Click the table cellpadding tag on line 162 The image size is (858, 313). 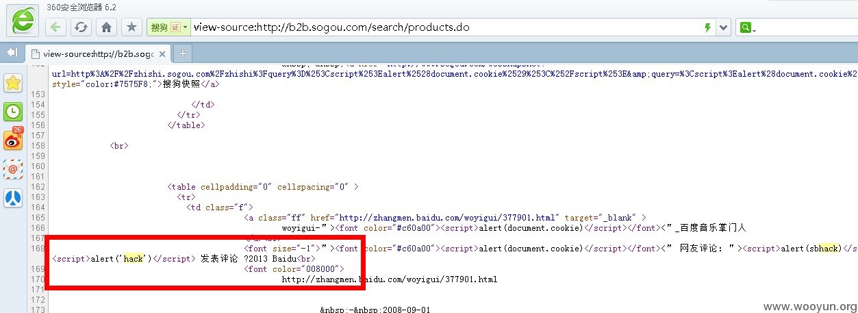263,186
